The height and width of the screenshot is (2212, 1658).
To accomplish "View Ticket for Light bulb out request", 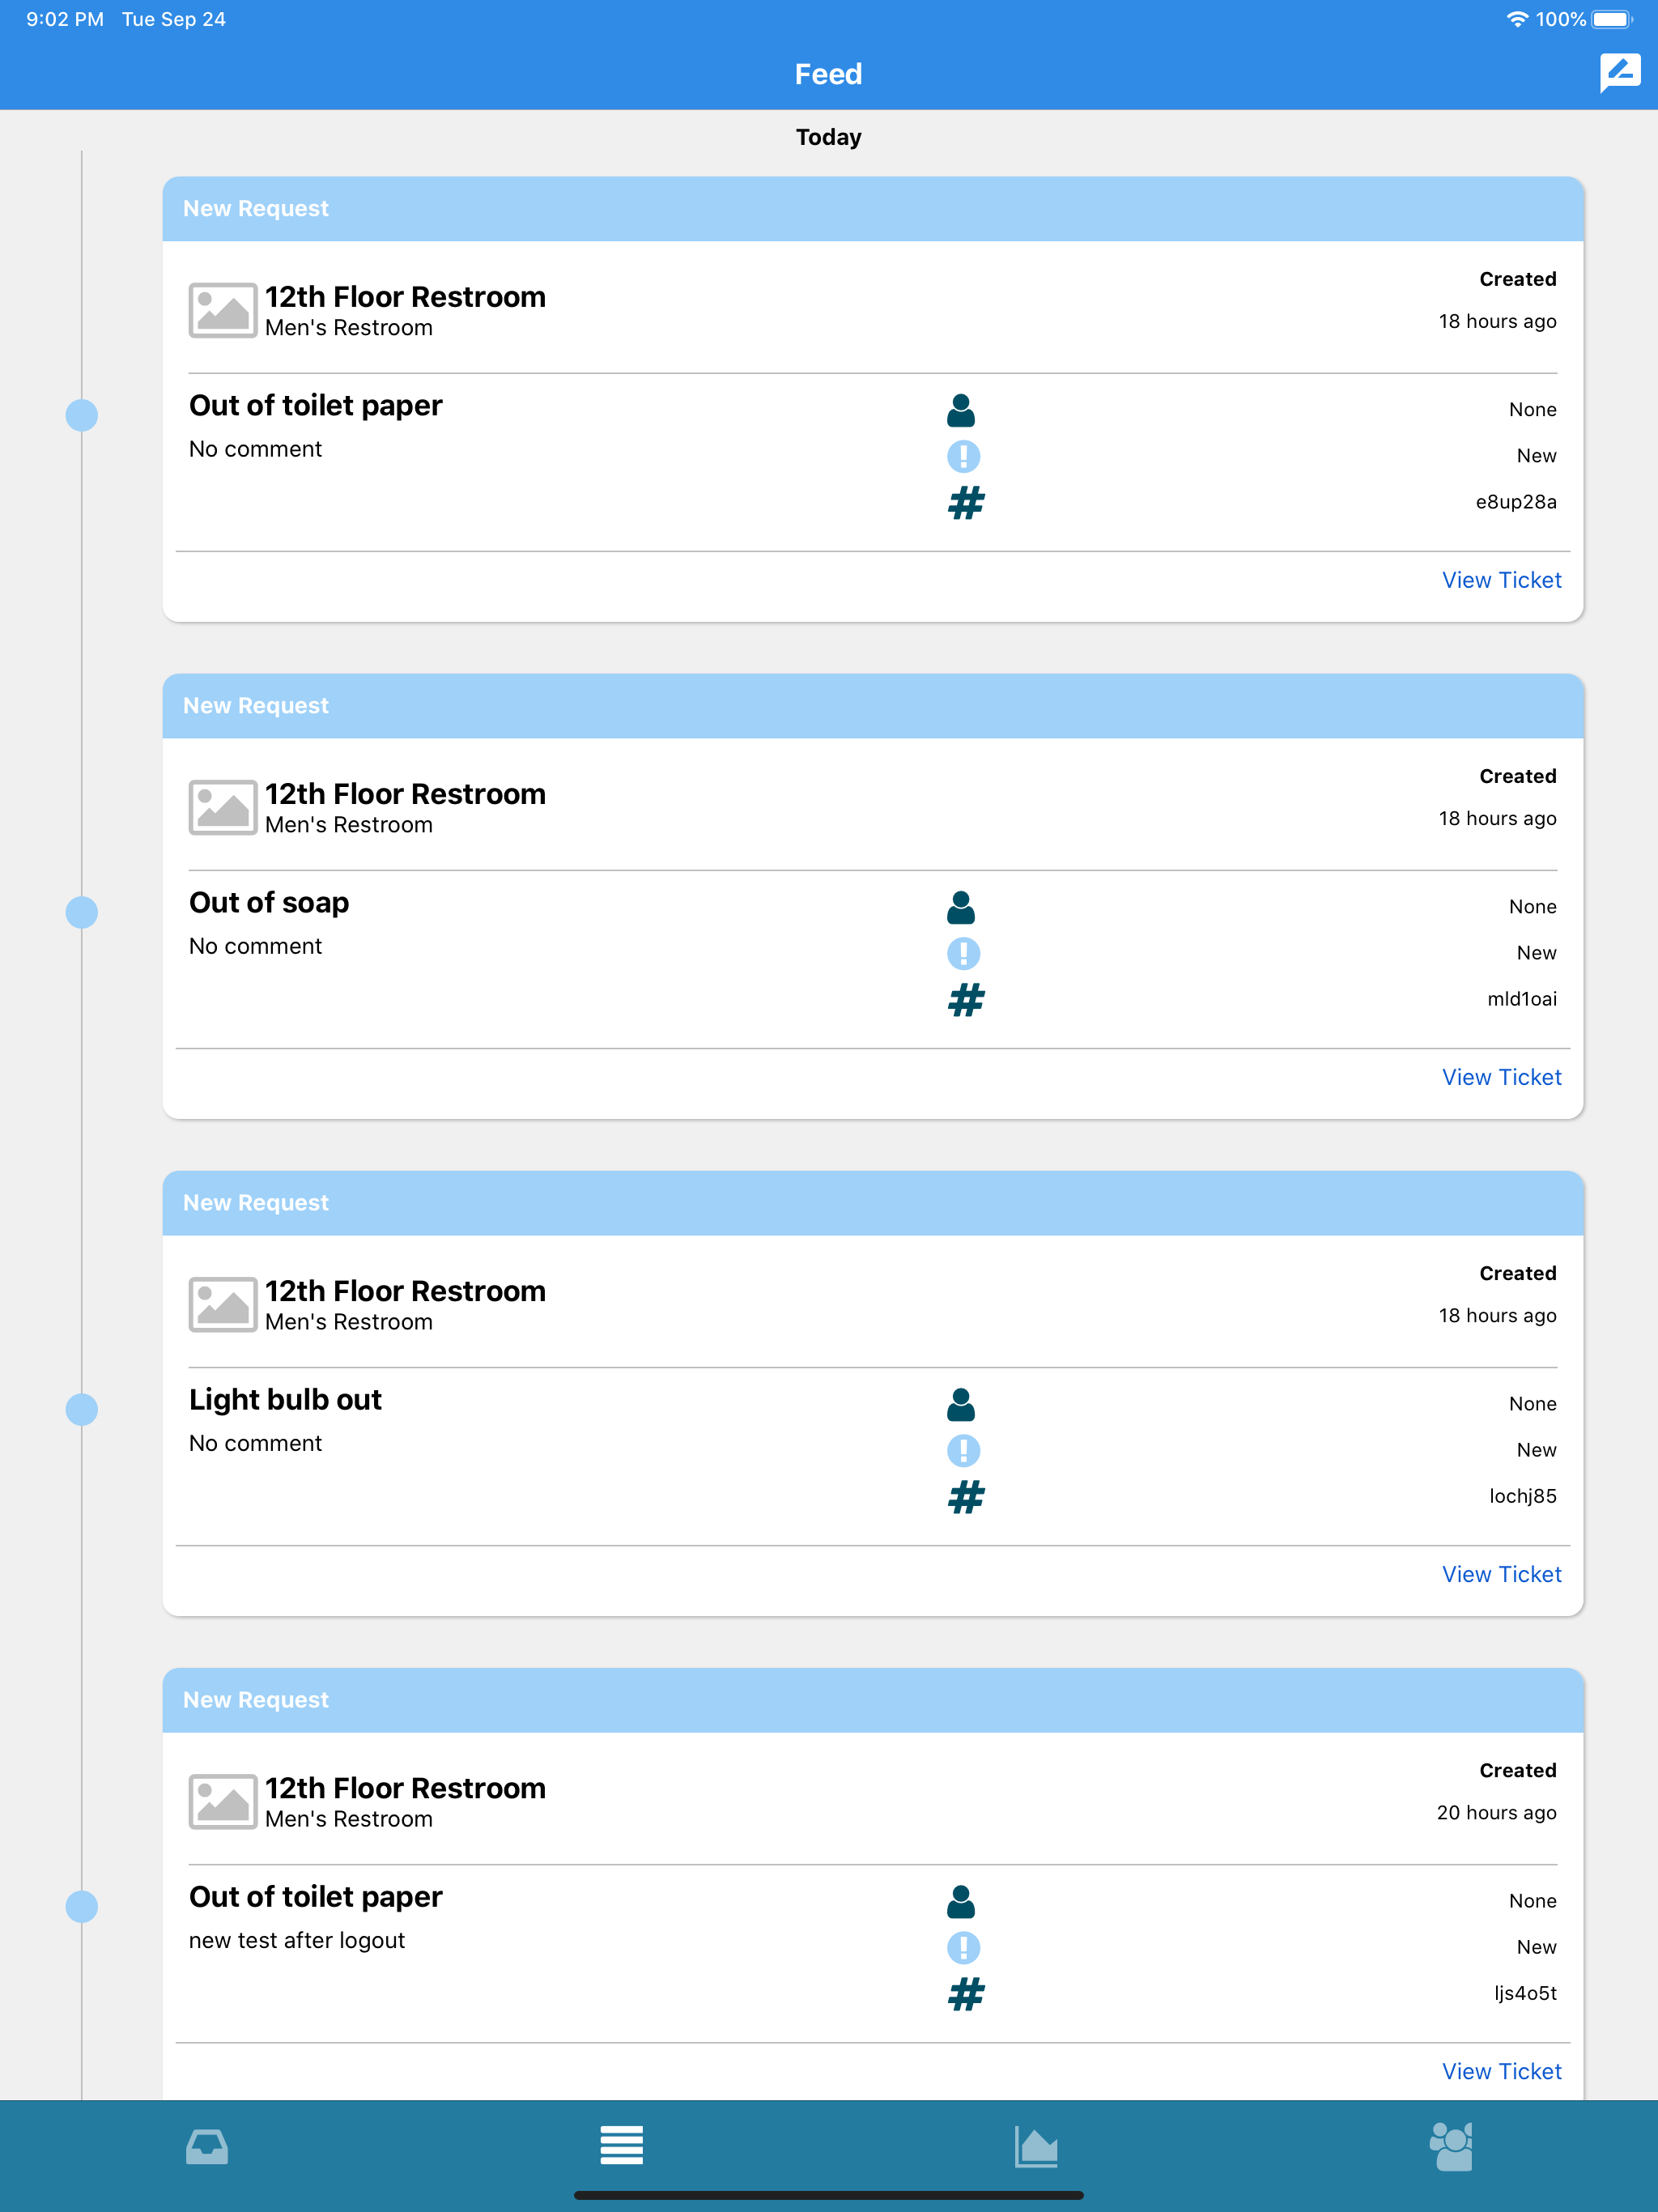I will (x=1501, y=1574).
